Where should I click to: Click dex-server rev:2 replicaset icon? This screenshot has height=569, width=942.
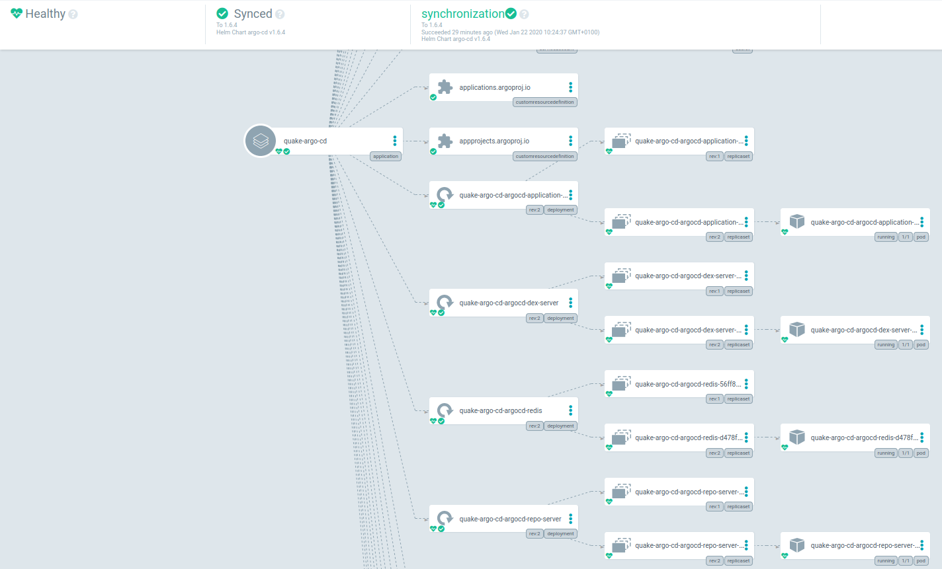[x=621, y=329]
